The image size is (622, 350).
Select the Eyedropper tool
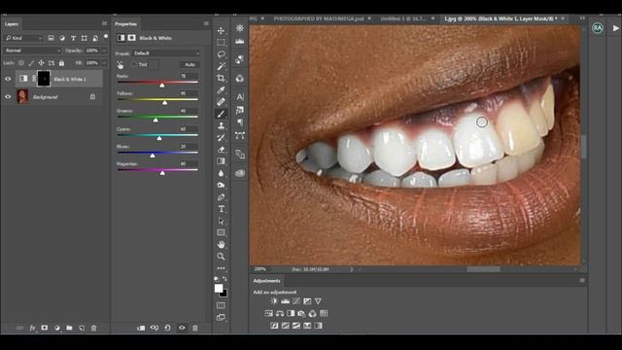[x=221, y=90]
